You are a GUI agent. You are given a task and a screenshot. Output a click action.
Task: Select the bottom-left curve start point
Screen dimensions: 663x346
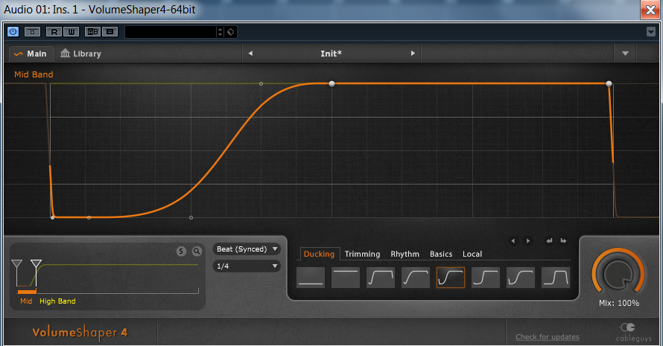coord(52,217)
